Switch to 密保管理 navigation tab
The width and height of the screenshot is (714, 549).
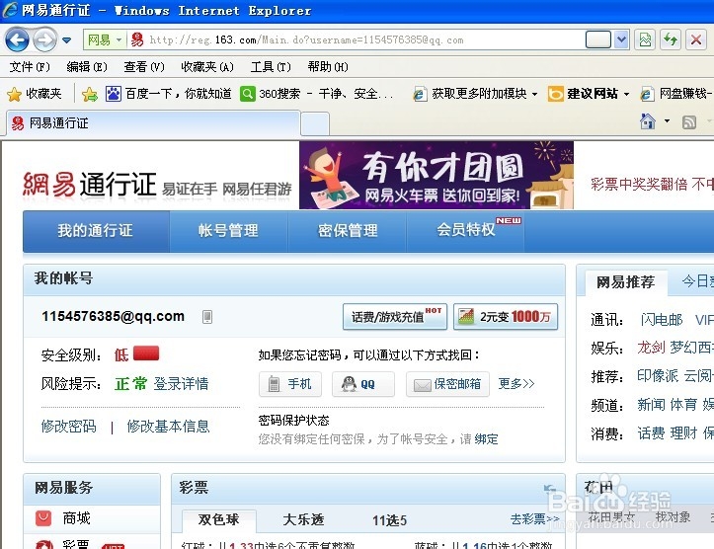(348, 231)
